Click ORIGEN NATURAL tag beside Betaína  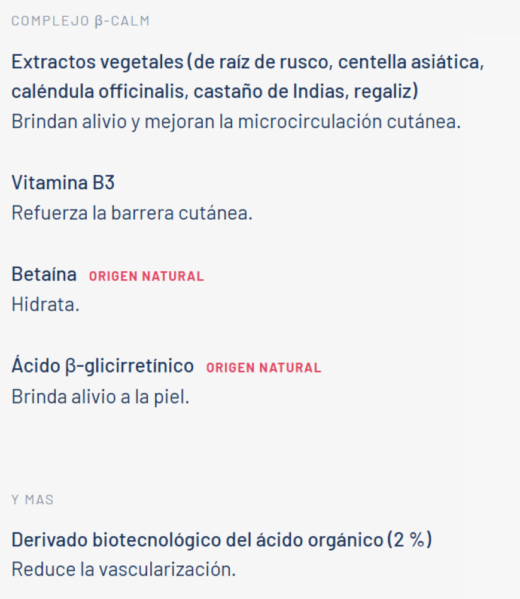(147, 276)
